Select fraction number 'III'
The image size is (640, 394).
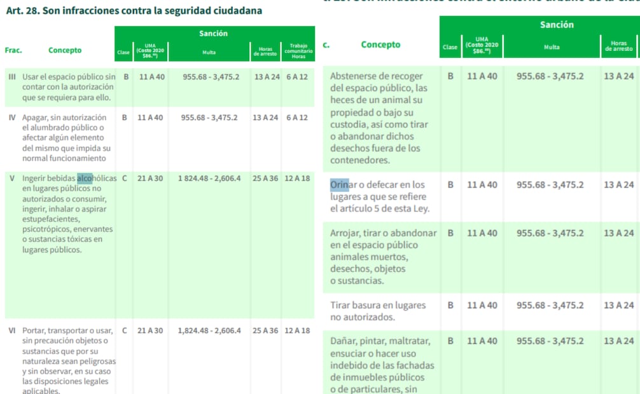[12, 77]
